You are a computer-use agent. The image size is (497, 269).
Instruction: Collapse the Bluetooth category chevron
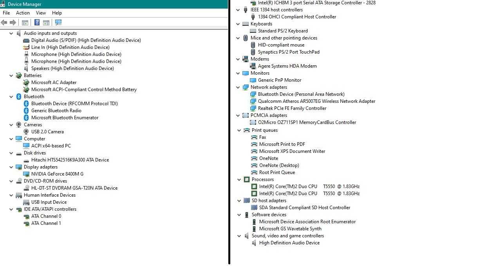pyautogui.click(x=11, y=97)
